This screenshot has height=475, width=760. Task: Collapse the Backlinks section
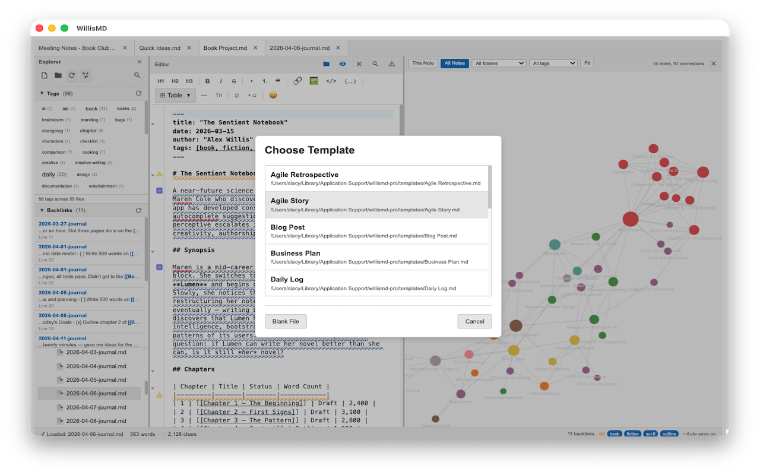(42, 210)
